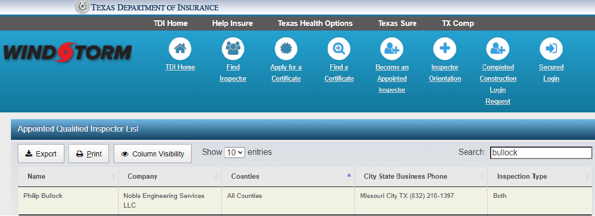595x216 pixels.
Task: Click the Search field containing bullock
Action: click(540, 153)
